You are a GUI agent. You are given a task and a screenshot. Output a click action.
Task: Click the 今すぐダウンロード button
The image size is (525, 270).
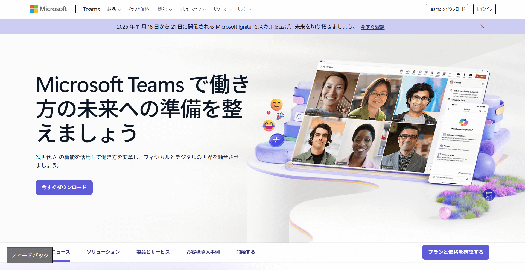pos(64,187)
